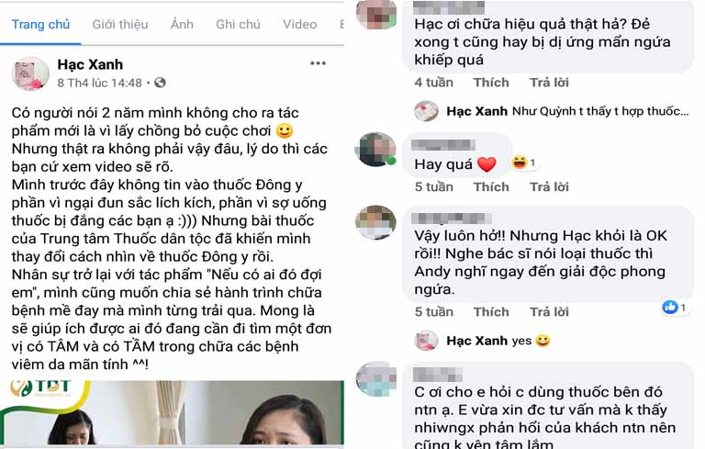Click the like reaction count on Andy comment
This screenshot has width=705, height=449.
[x=674, y=308]
